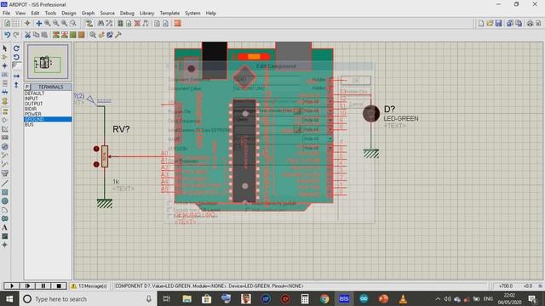This screenshot has height=306, width=545.
Task: Open the File menu
Action: [x=6, y=13]
